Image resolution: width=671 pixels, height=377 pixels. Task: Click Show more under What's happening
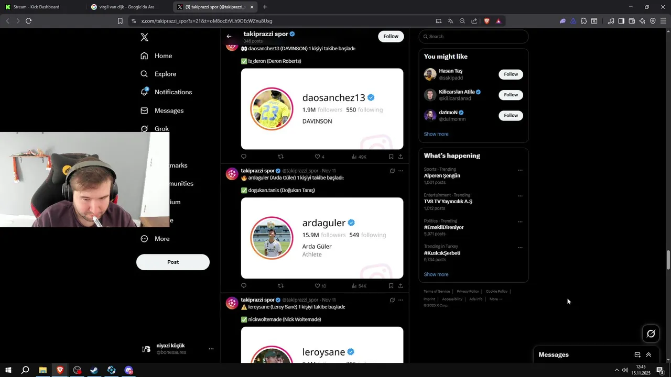point(436,274)
